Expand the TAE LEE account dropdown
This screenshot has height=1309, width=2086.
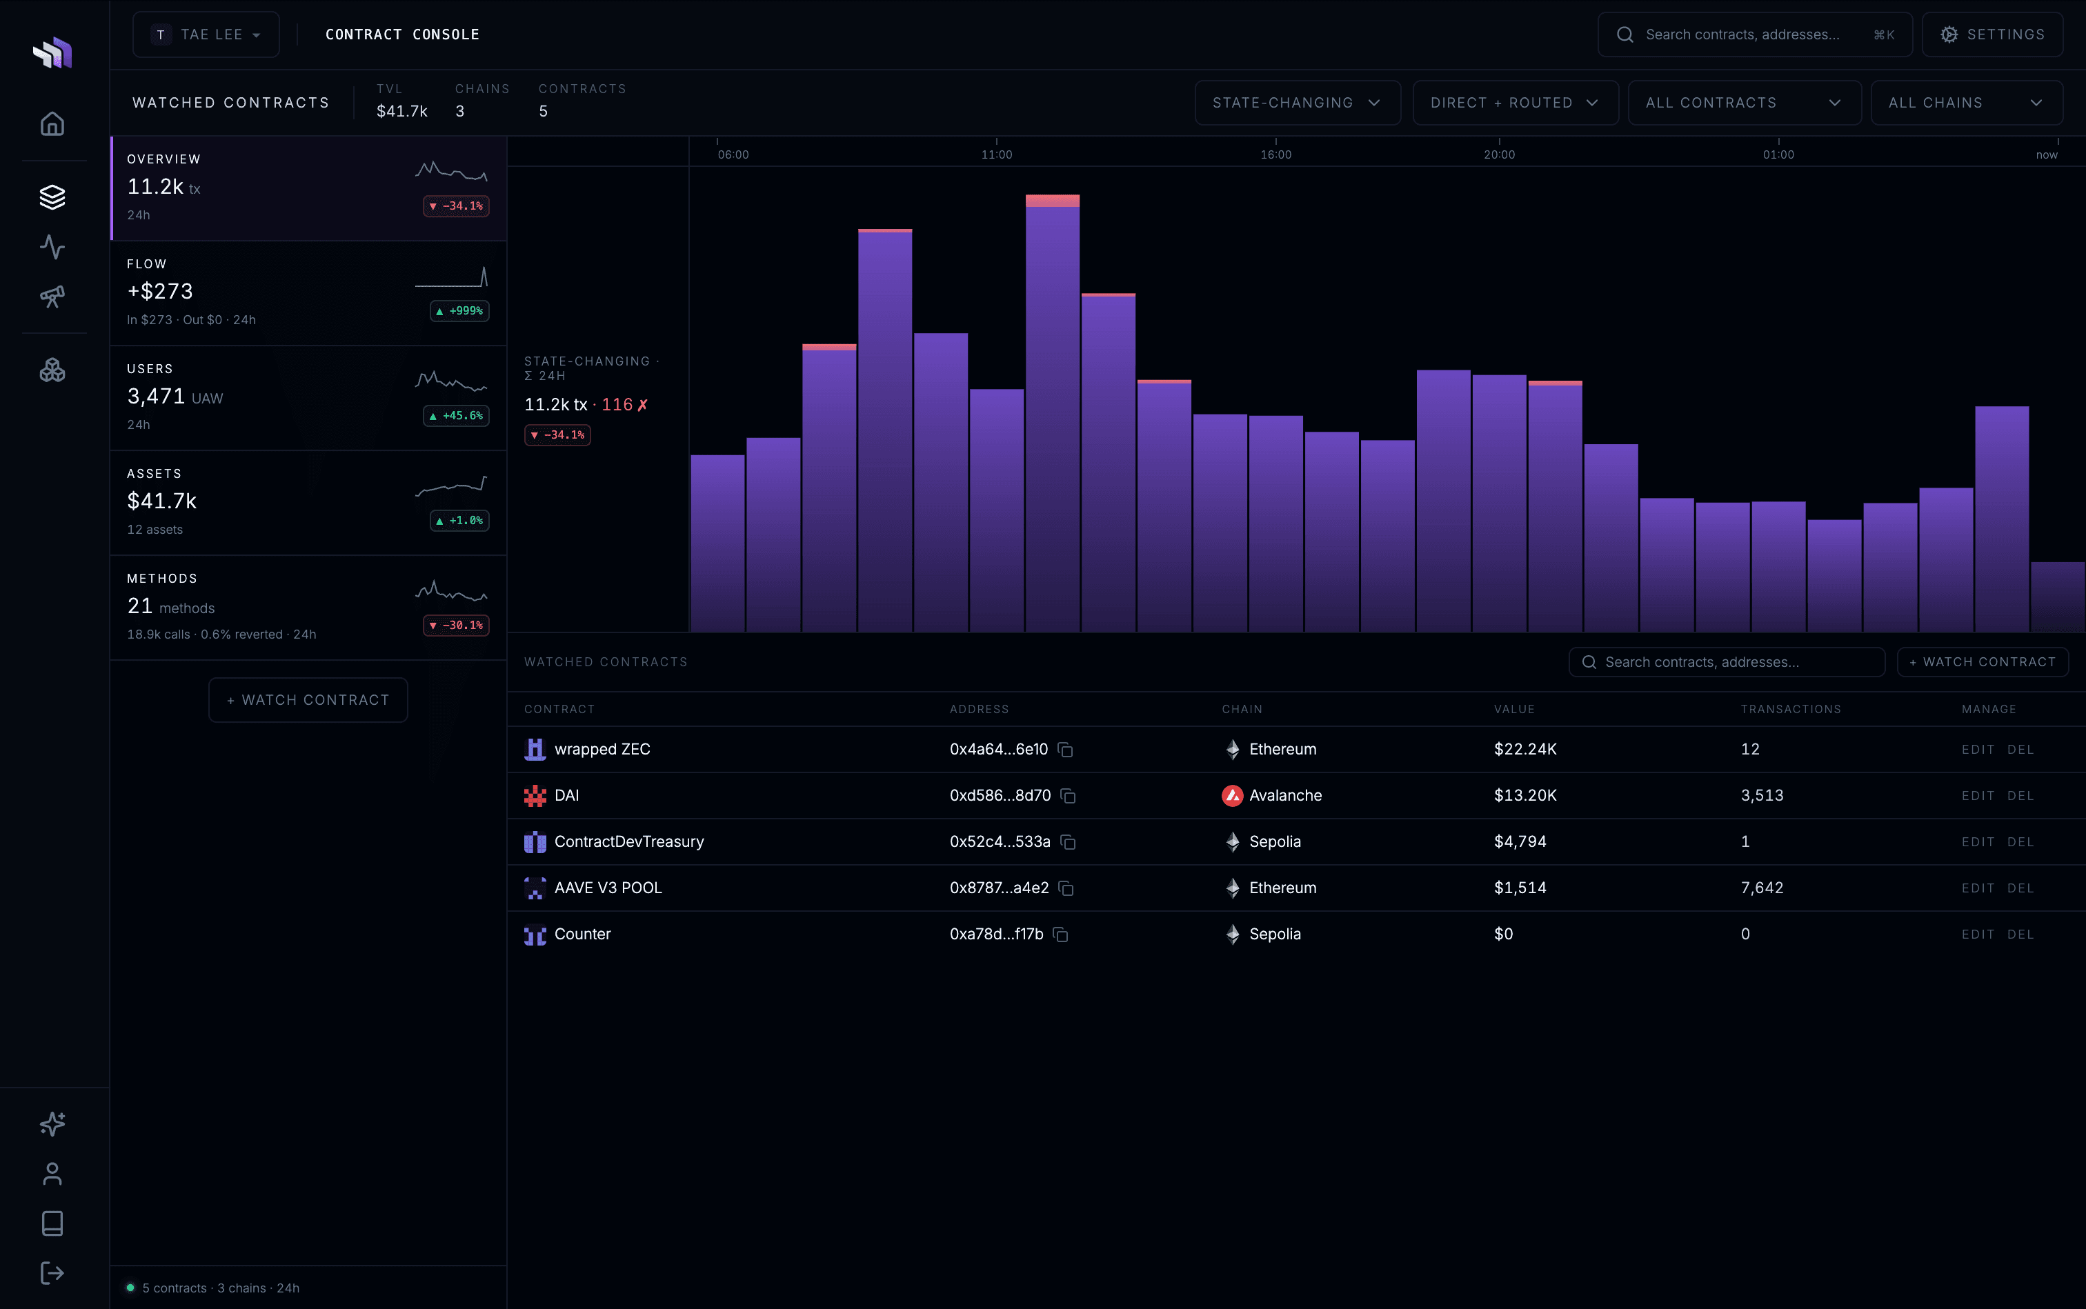[x=206, y=34]
